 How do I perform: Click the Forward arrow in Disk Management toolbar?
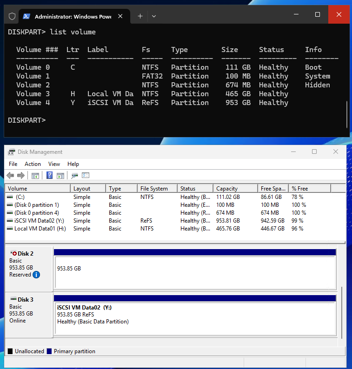[x=21, y=175]
